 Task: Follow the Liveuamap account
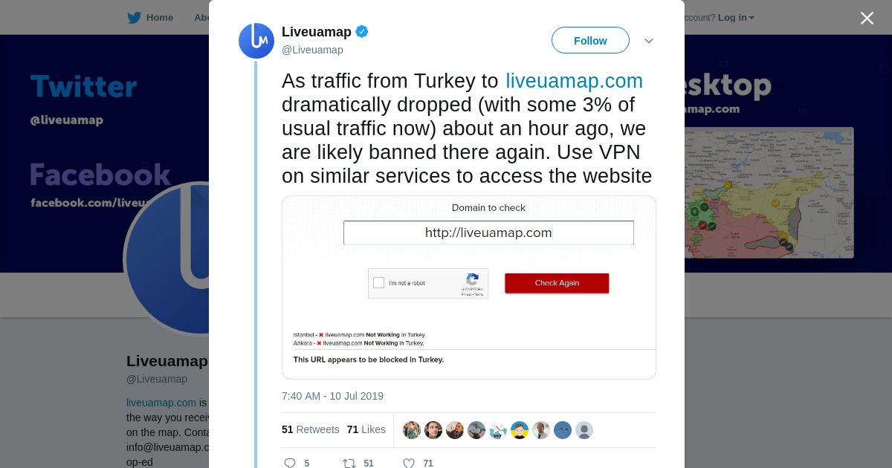pos(590,41)
